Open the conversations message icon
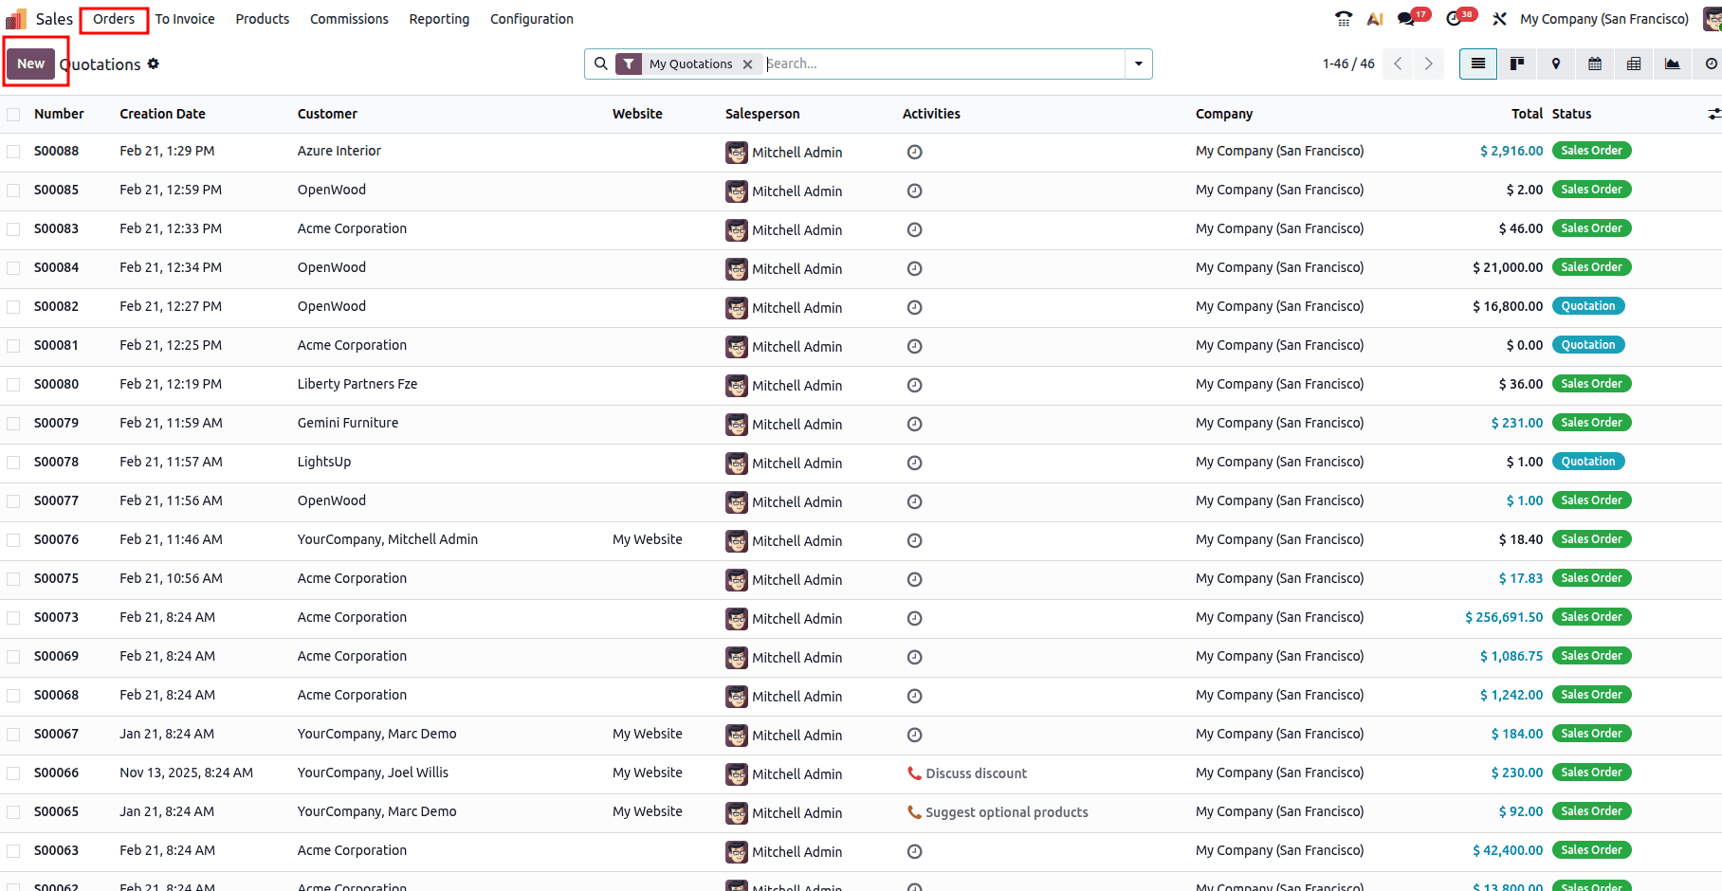This screenshot has width=1722, height=891. click(x=1406, y=19)
